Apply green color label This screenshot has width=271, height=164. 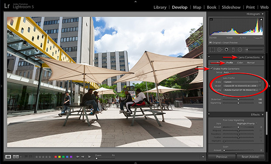coord(63,157)
